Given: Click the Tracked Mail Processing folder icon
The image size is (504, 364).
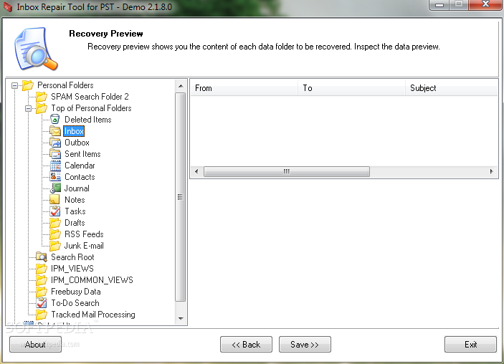Looking at the screenshot, I should click(x=42, y=315).
